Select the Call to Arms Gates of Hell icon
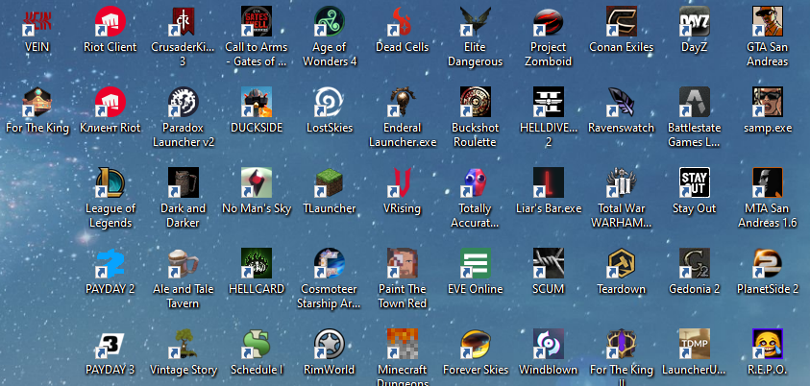Viewport: 810px width, 386px height. tap(257, 22)
